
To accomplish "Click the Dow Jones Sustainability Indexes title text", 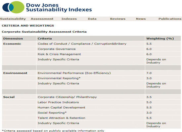I will [59, 7].
